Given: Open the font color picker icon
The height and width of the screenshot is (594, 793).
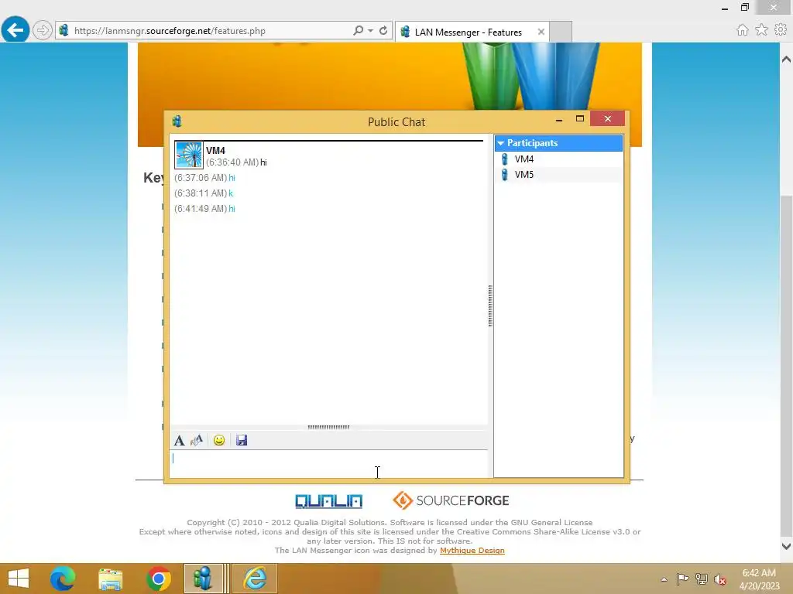Looking at the screenshot, I should [x=197, y=440].
